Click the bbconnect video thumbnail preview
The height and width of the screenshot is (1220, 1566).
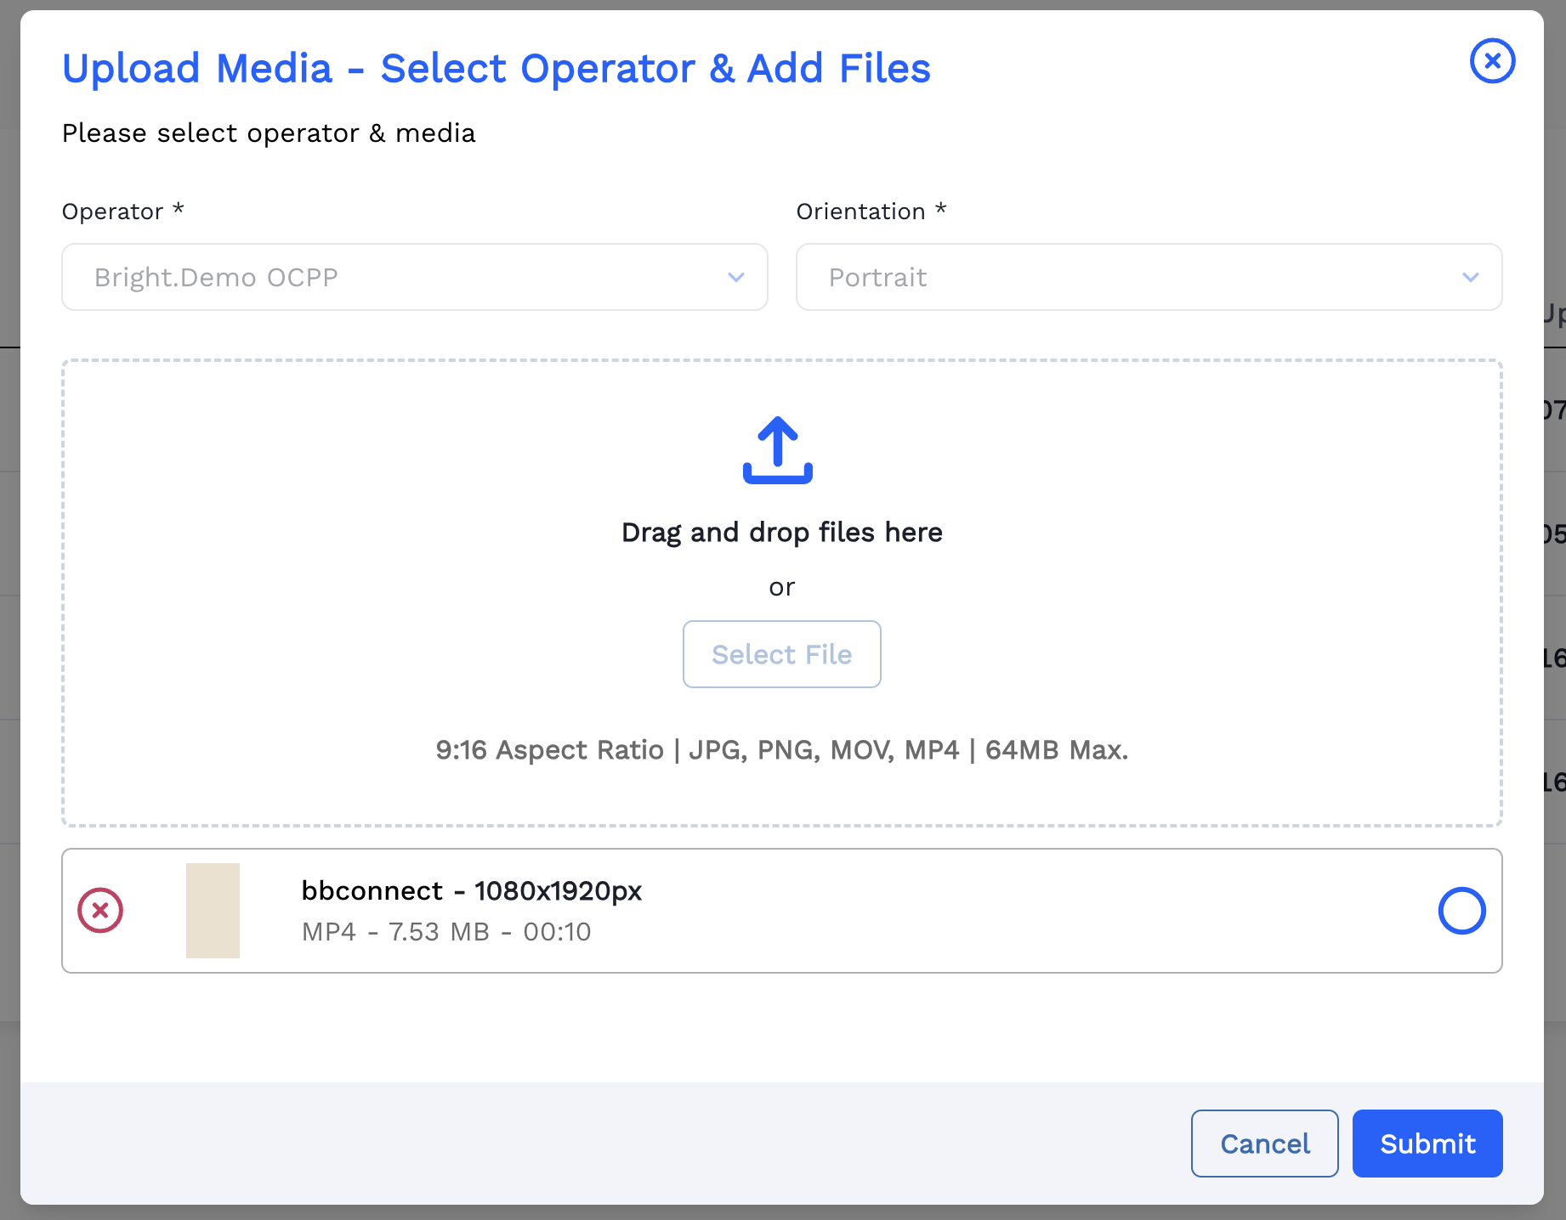[x=213, y=911]
